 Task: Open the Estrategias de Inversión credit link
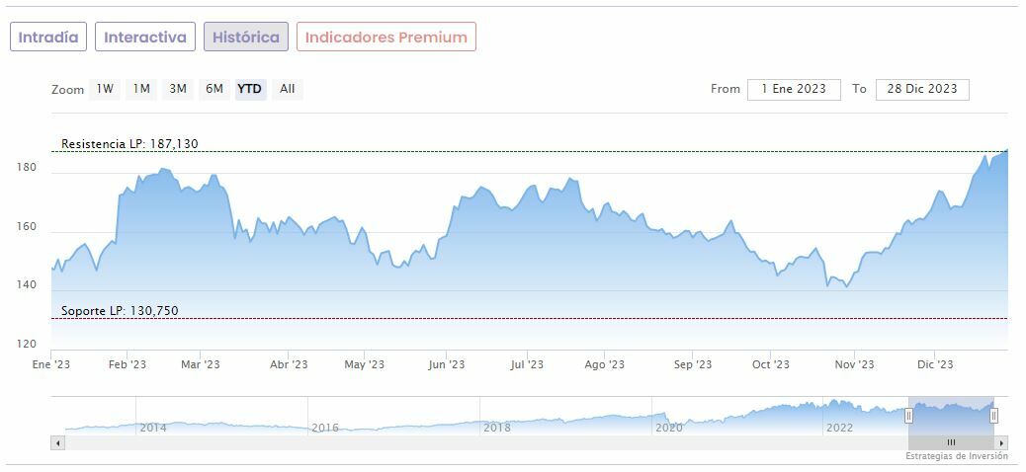(x=957, y=456)
